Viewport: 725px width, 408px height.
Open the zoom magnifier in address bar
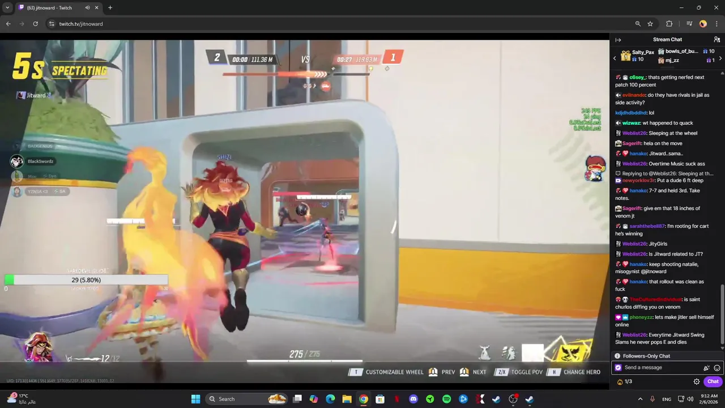[x=638, y=24]
